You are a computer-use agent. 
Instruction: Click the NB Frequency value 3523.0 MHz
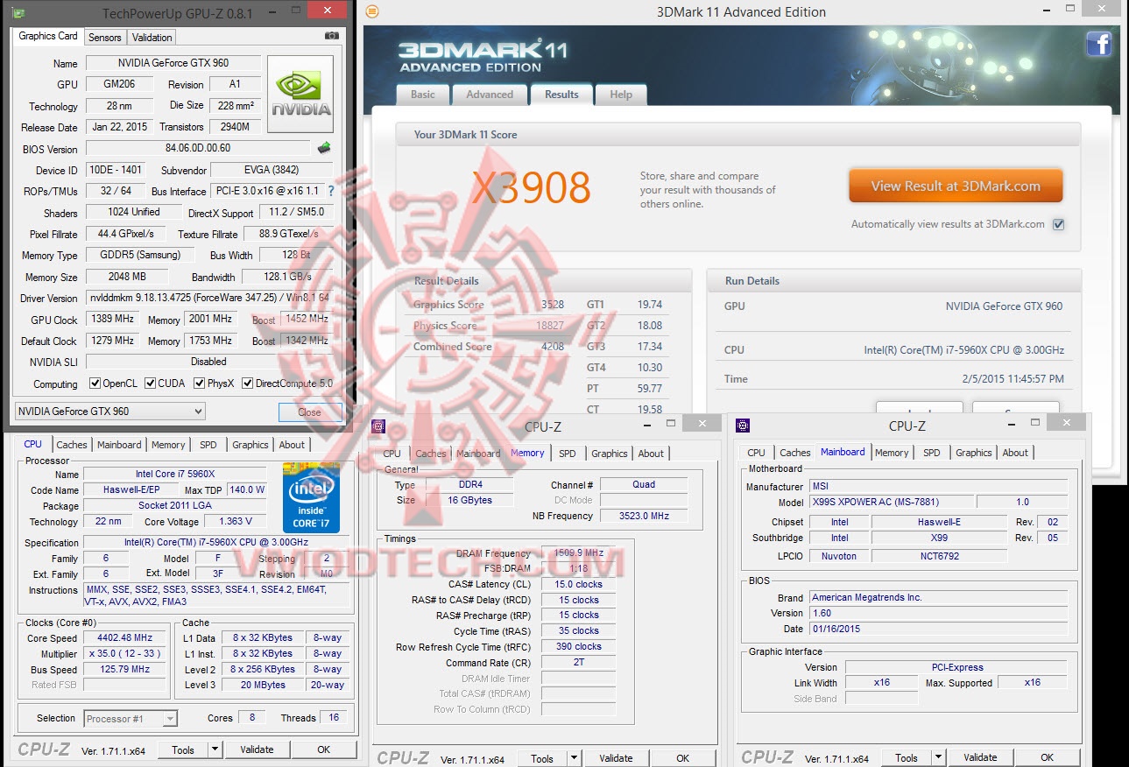(x=643, y=516)
